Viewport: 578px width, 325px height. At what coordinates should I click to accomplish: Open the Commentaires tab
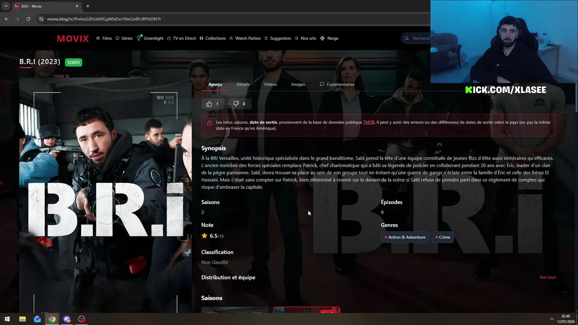click(337, 84)
